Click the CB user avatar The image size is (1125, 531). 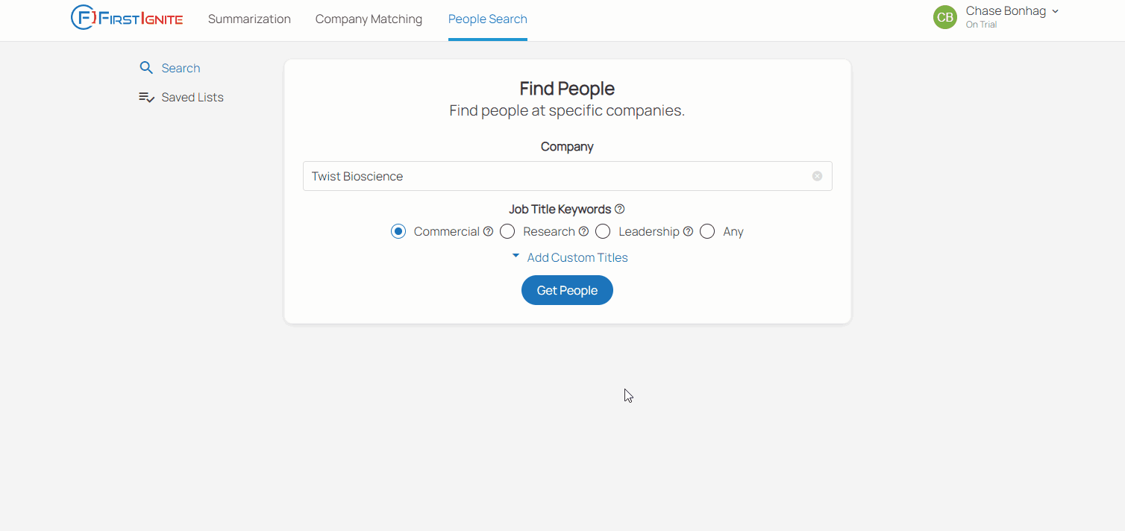point(945,17)
